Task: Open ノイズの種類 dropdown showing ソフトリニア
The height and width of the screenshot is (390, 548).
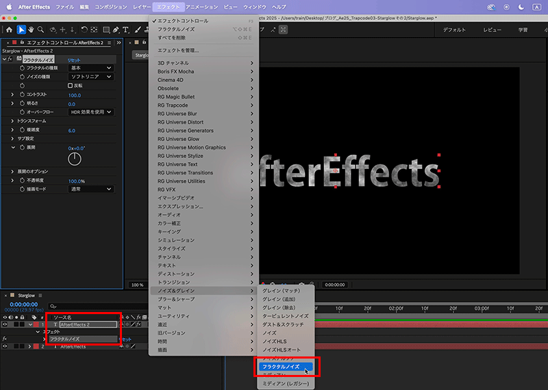Action: tap(90, 77)
